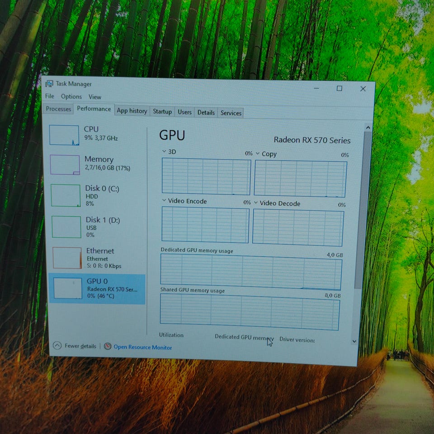Select the GPU 0 thumbnail graph
This screenshot has height=434, width=434.
tap(68, 288)
